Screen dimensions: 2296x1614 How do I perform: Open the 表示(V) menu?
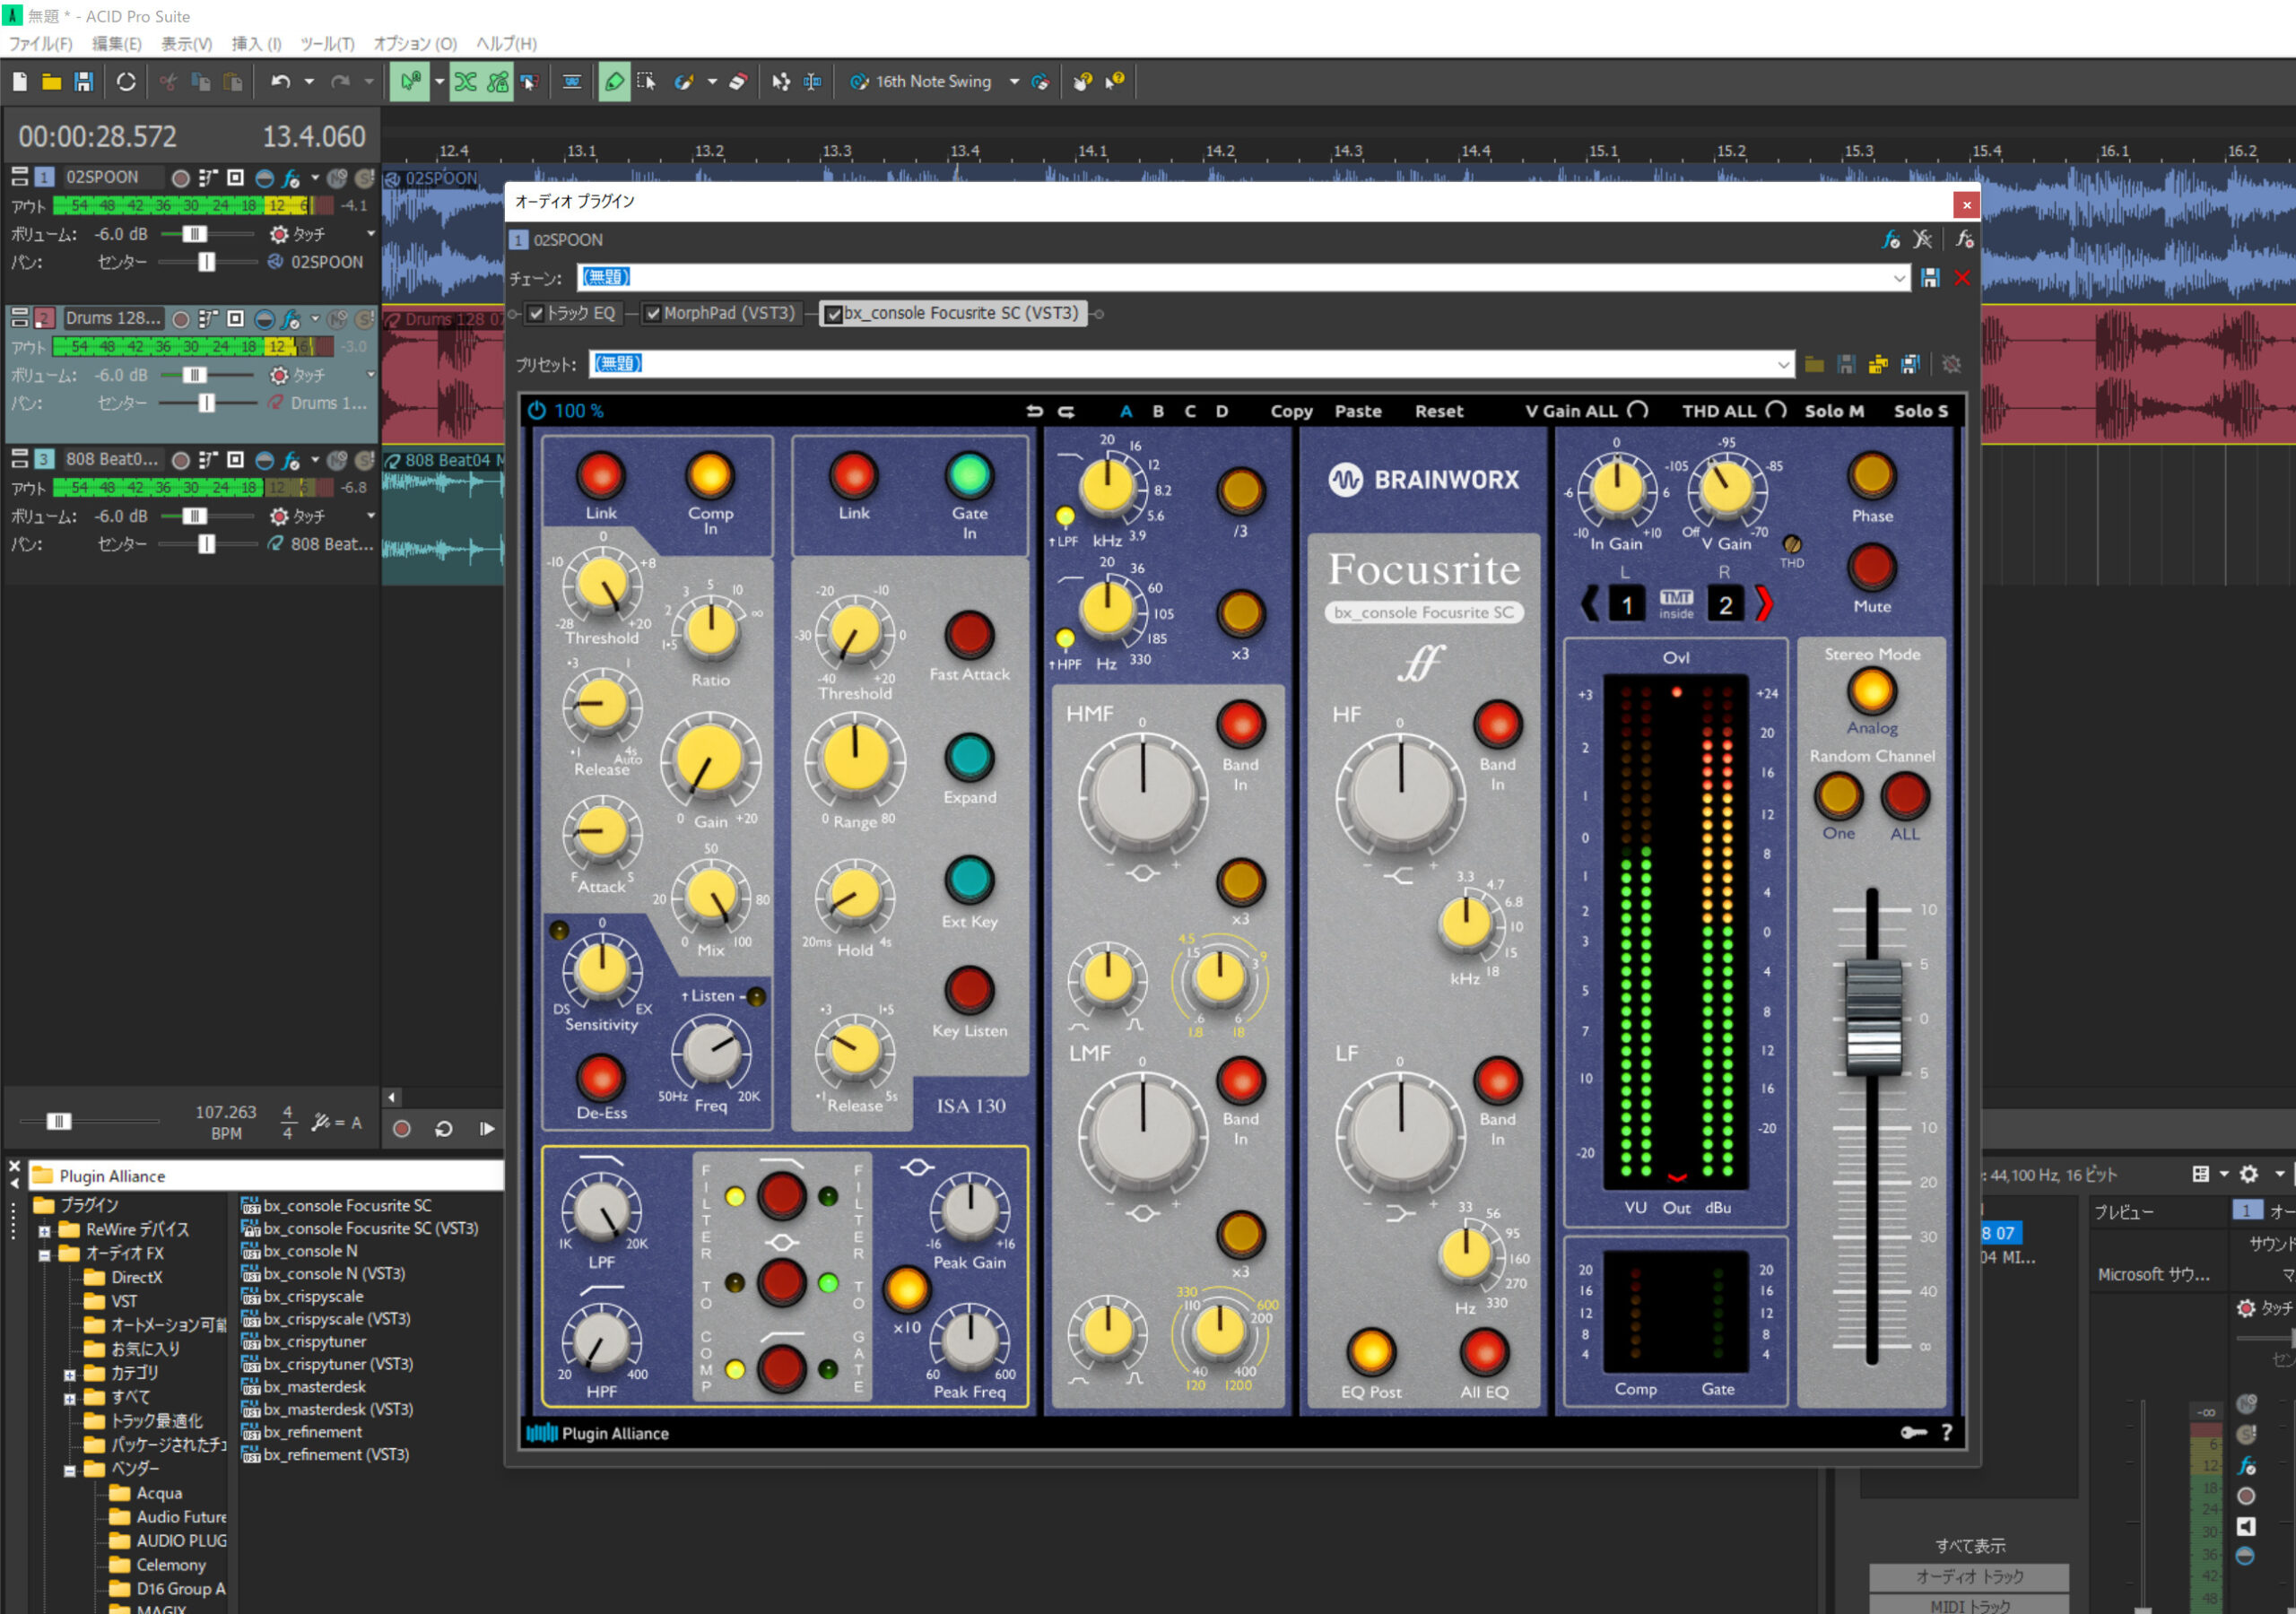pos(187,44)
